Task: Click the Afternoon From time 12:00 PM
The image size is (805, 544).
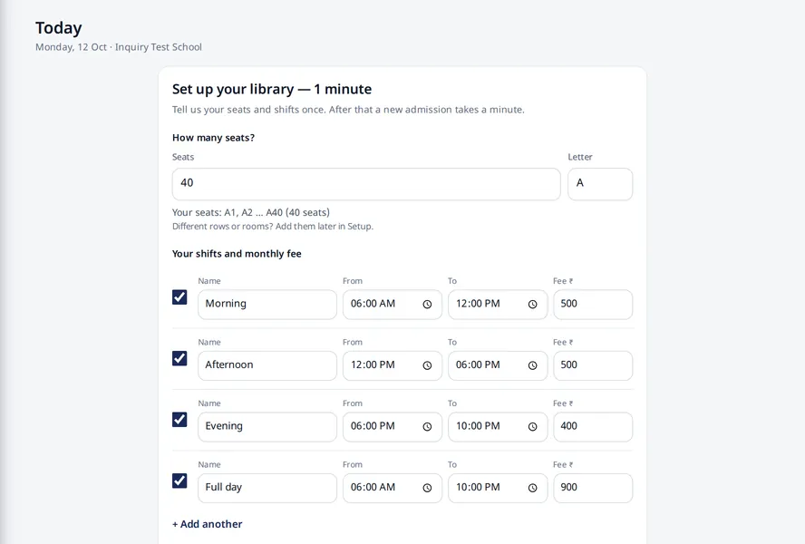Action: tap(373, 364)
